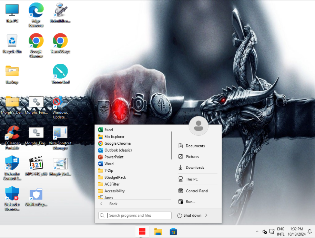This screenshot has height=238, width=315.
Task: Open the Microsoft Store taskbar icon
Action: (173, 231)
